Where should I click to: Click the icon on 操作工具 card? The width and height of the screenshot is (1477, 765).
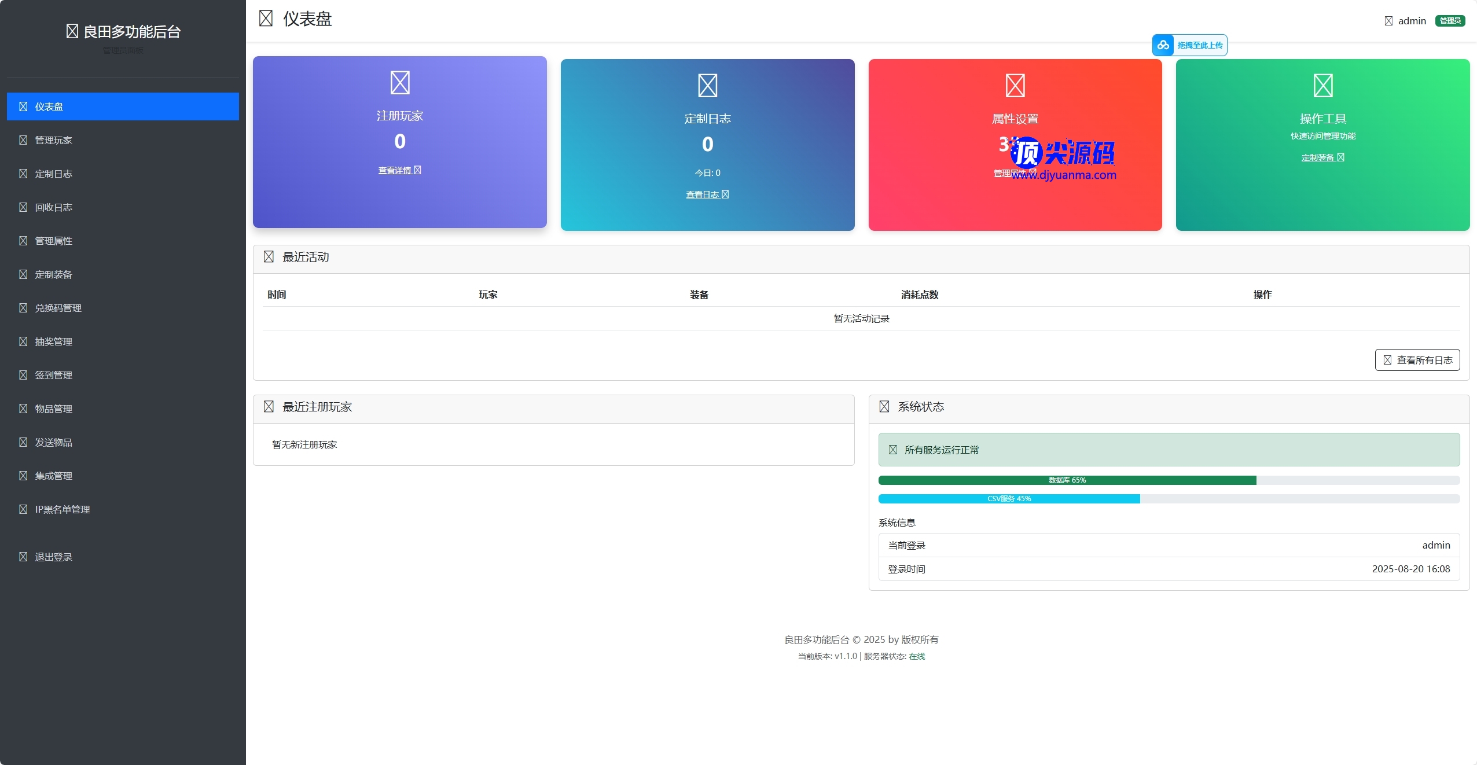coord(1323,86)
